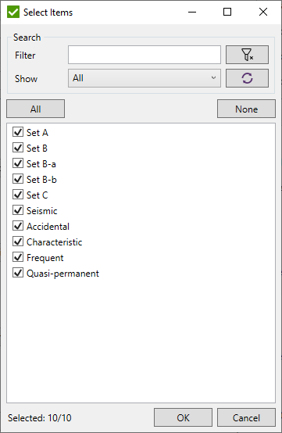Click the None selection button
Screen dimensions: 282x433
point(246,109)
